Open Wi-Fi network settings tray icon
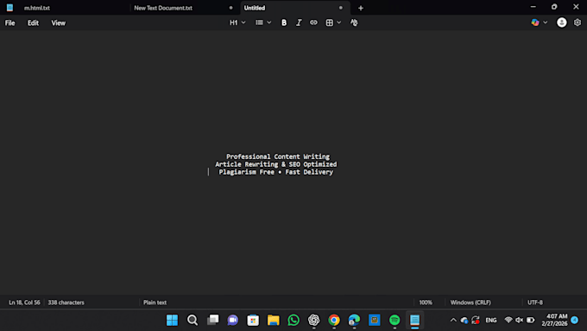 click(508, 320)
